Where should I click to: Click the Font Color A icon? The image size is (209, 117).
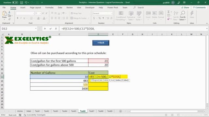point(44,18)
